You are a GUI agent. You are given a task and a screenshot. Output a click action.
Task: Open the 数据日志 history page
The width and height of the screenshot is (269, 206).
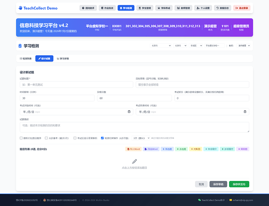[223, 8]
